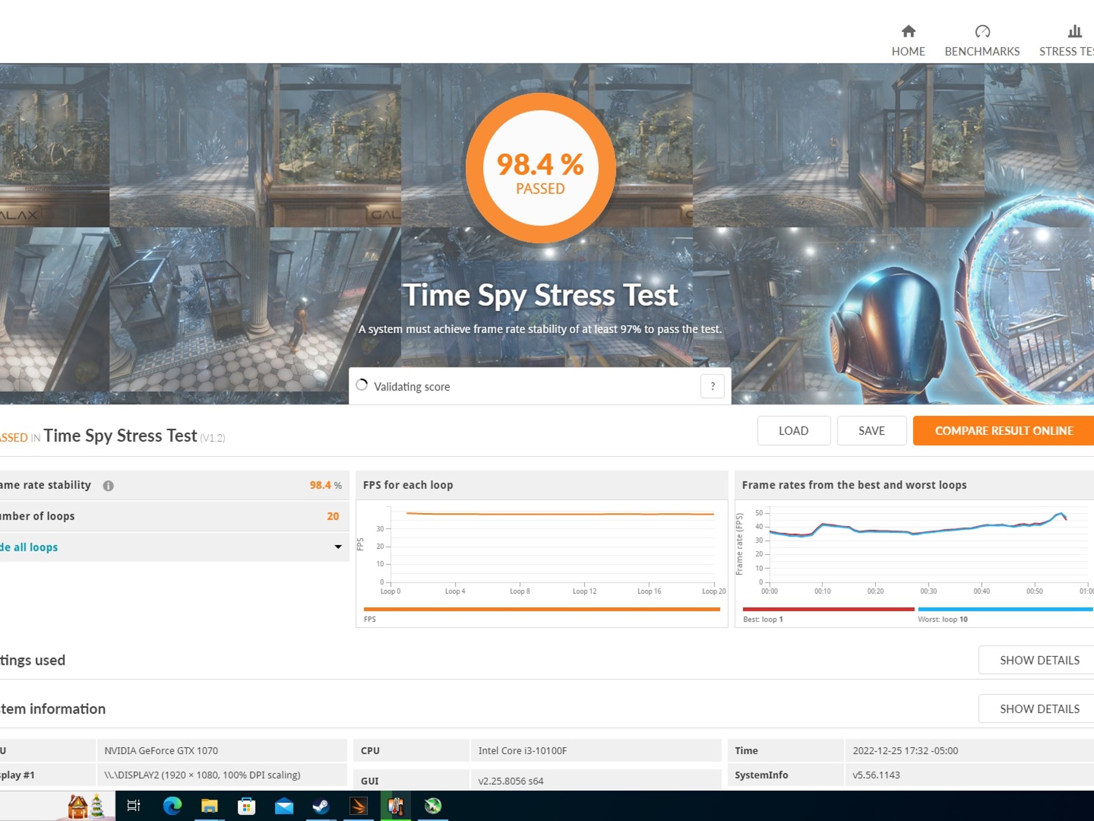Open File Explorer from the taskbar
The height and width of the screenshot is (821, 1094).
[209, 805]
